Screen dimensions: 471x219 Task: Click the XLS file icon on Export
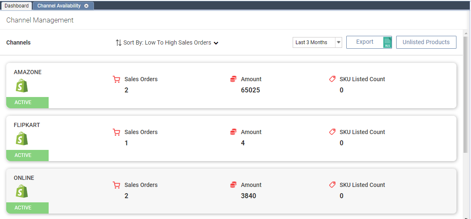[387, 42]
